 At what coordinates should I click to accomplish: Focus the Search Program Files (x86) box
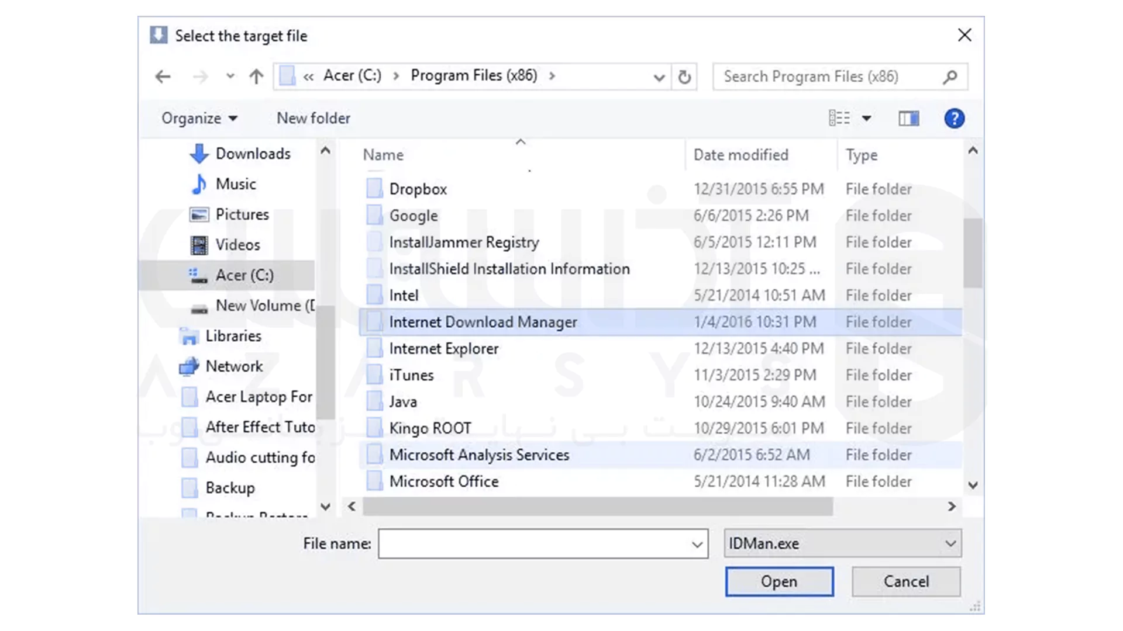pyautogui.click(x=840, y=77)
